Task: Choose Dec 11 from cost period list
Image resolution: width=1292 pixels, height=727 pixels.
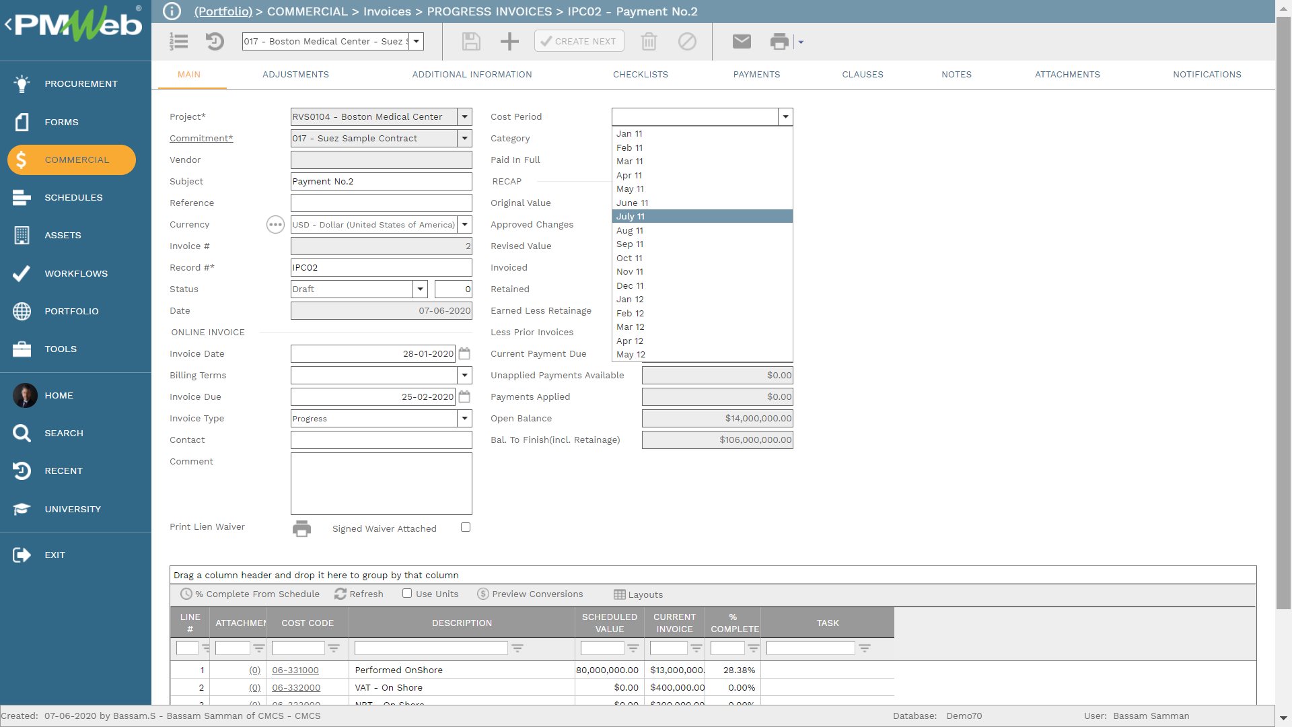Action: (702, 286)
